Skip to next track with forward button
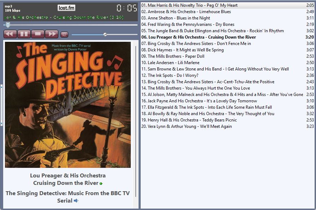The width and height of the screenshot is (316, 210). pyautogui.click(x=52, y=34)
